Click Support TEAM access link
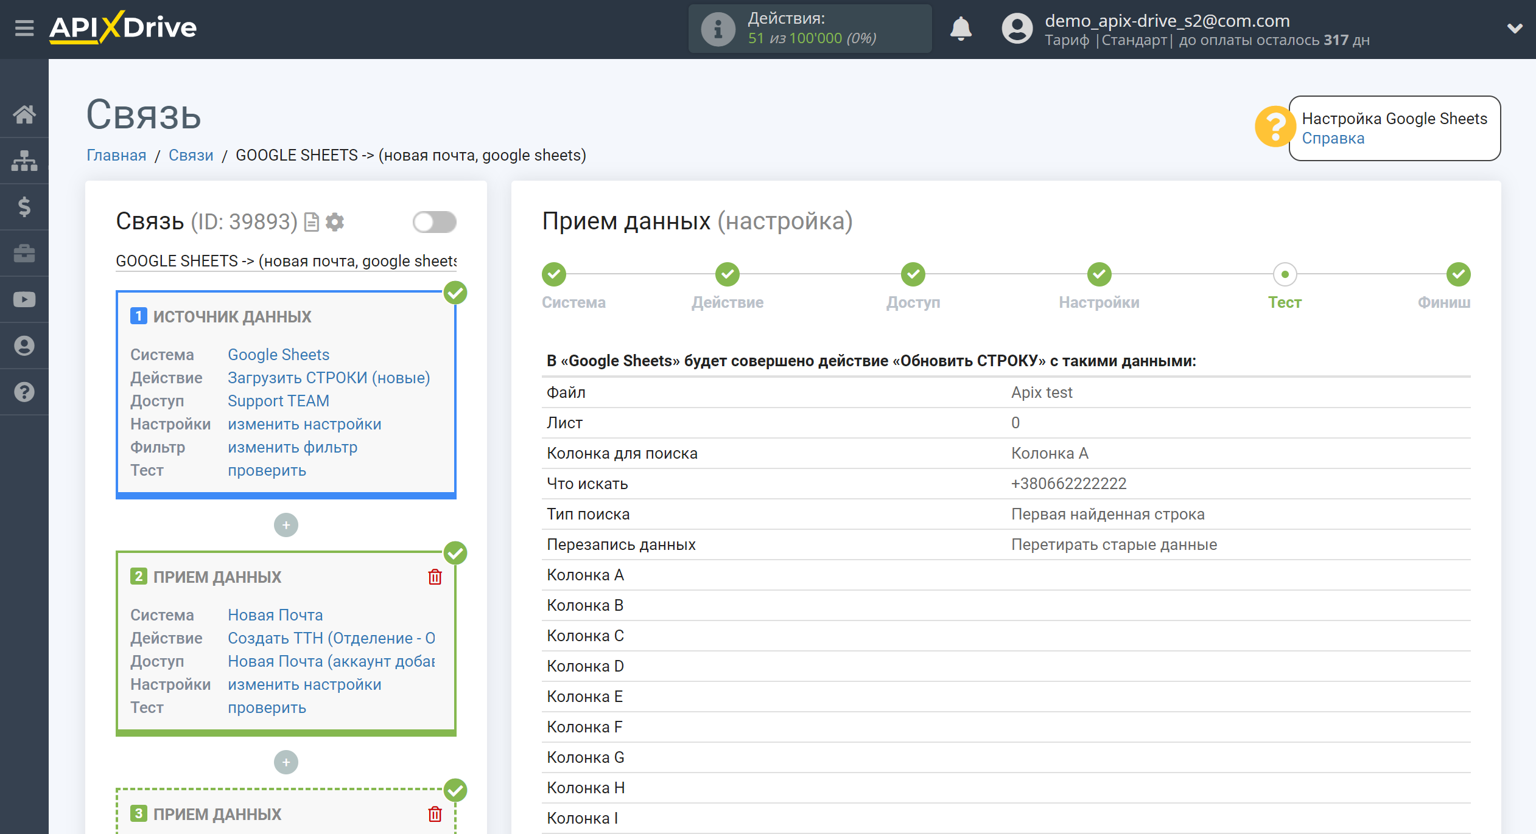 278,401
